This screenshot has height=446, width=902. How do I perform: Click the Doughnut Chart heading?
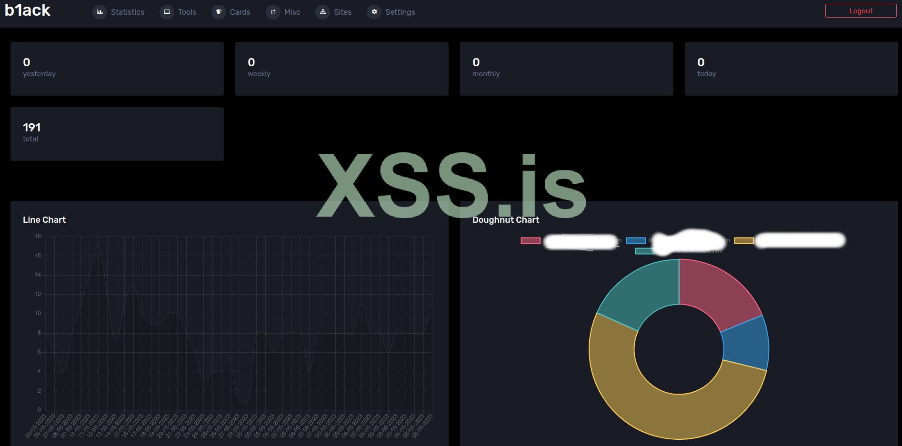pos(506,220)
